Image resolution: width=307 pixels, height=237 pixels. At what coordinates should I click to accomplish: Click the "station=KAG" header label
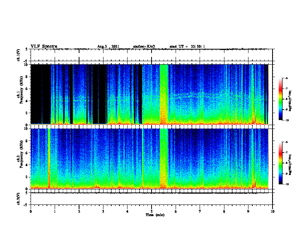tap(144, 46)
